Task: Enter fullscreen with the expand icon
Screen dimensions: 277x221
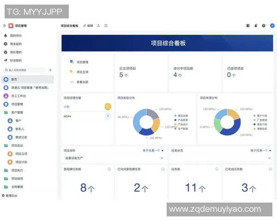Action: pyautogui.click(x=106, y=26)
